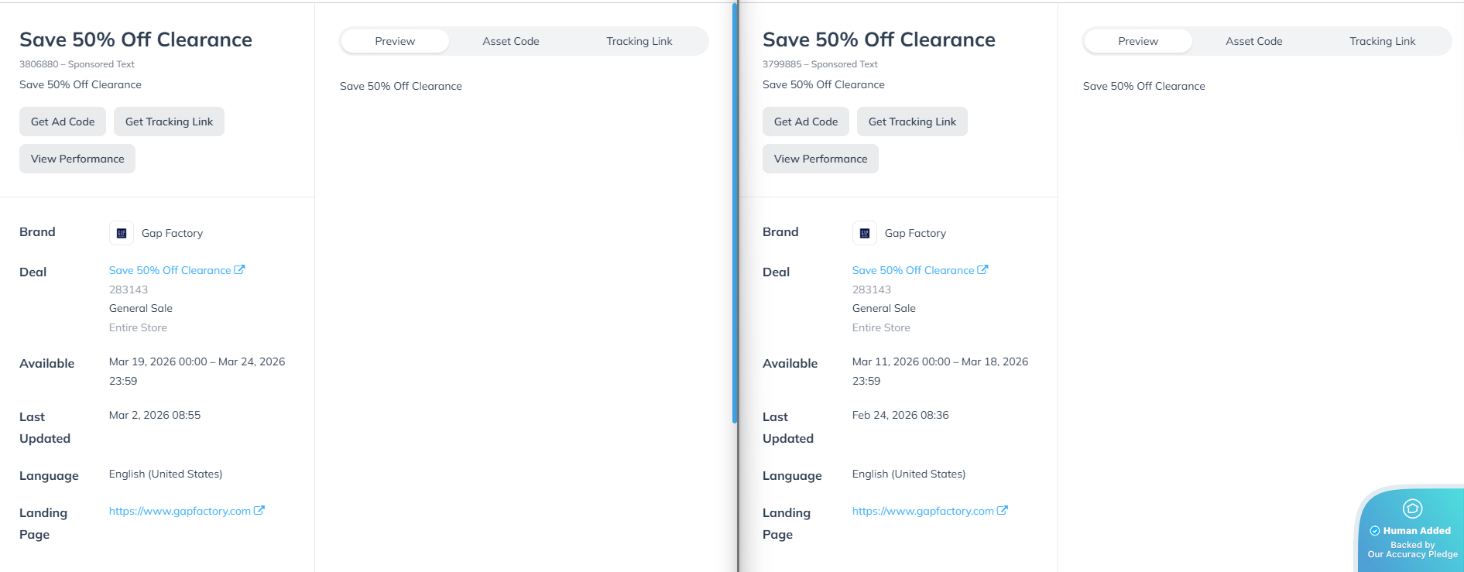Click View Performance for asset 3806880
Viewport: 1464px width, 572px height.
(x=77, y=159)
